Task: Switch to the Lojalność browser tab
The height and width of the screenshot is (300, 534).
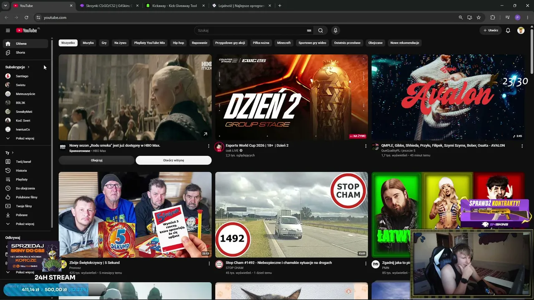Action: [x=241, y=6]
